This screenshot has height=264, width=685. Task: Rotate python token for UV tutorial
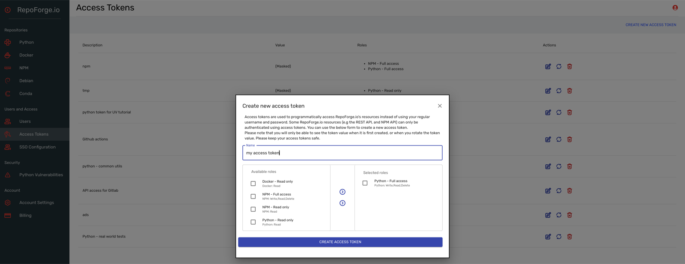559,113
